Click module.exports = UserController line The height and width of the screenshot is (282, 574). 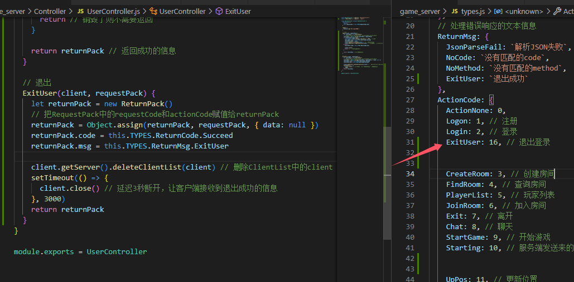pos(80,252)
